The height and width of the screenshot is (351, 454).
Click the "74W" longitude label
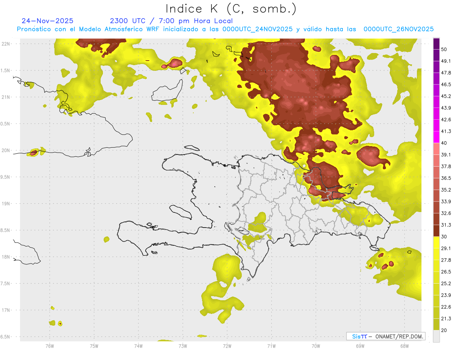138,346
